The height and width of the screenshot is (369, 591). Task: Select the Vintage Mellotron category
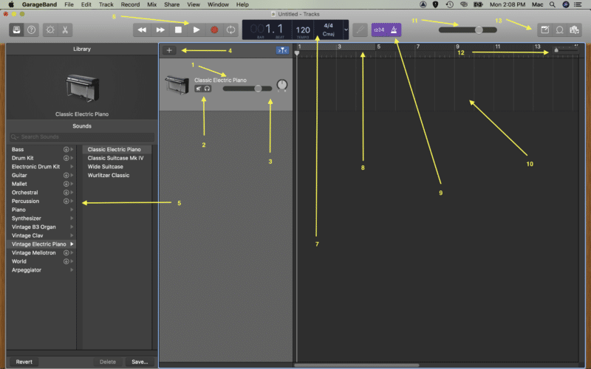coord(41,253)
